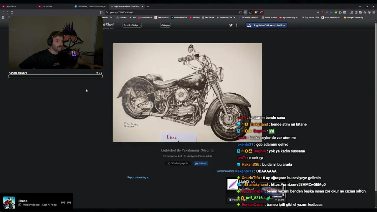Open the extensions puzzle-piece icon

click(x=340, y=12)
